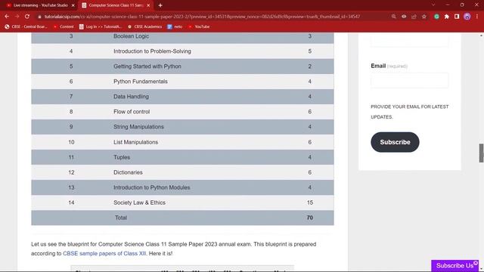Viewport: 484px width, 272px height.
Task: Click the 'Email' field label
Action: (x=378, y=66)
